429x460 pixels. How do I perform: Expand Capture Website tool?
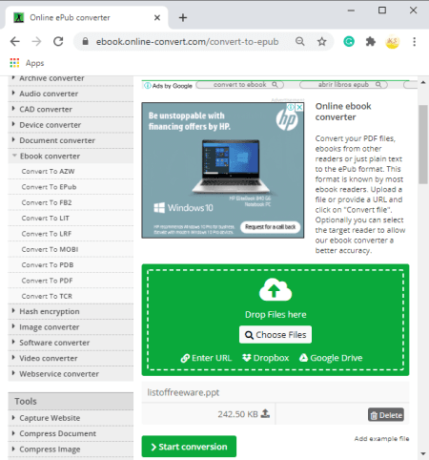71,418
